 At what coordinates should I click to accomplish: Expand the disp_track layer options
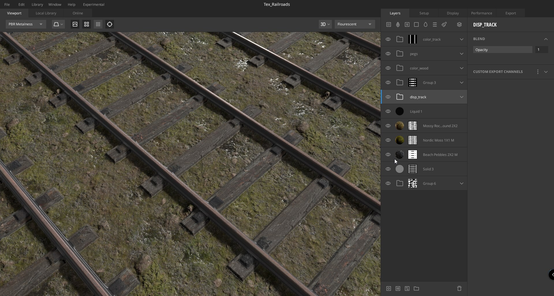461,97
